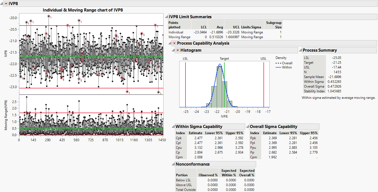Collapse the Within Sigma Capability panel

pos(173,126)
